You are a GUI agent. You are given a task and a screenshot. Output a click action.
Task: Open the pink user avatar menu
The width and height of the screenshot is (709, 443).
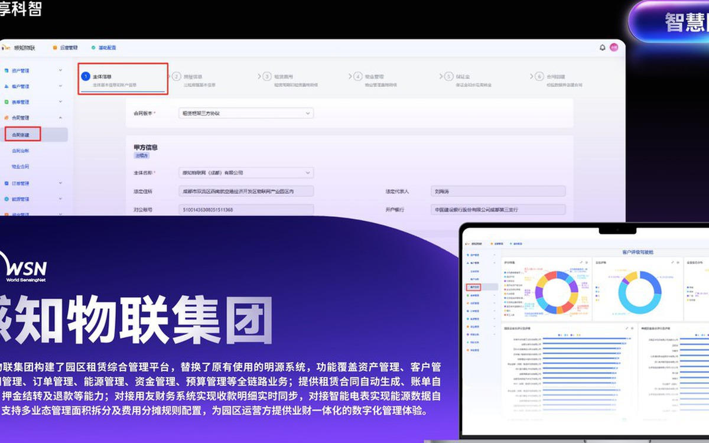[x=614, y=47]
